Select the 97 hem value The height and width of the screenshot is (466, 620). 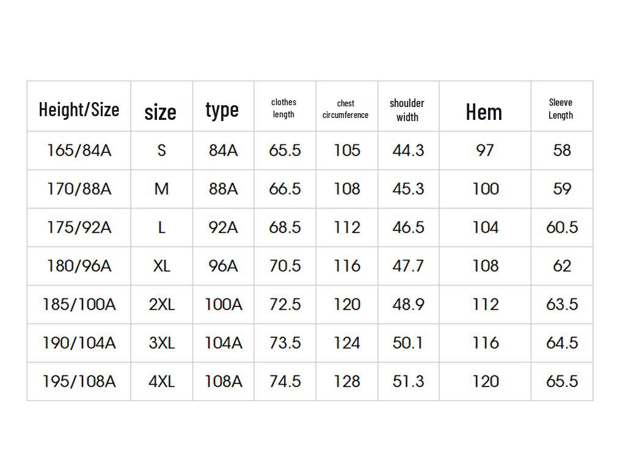[484, 150]
